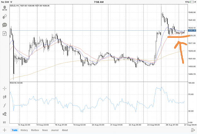Open the objects shapes icon
This screenshot has height=134, width=197.
(x=5, y=114)
